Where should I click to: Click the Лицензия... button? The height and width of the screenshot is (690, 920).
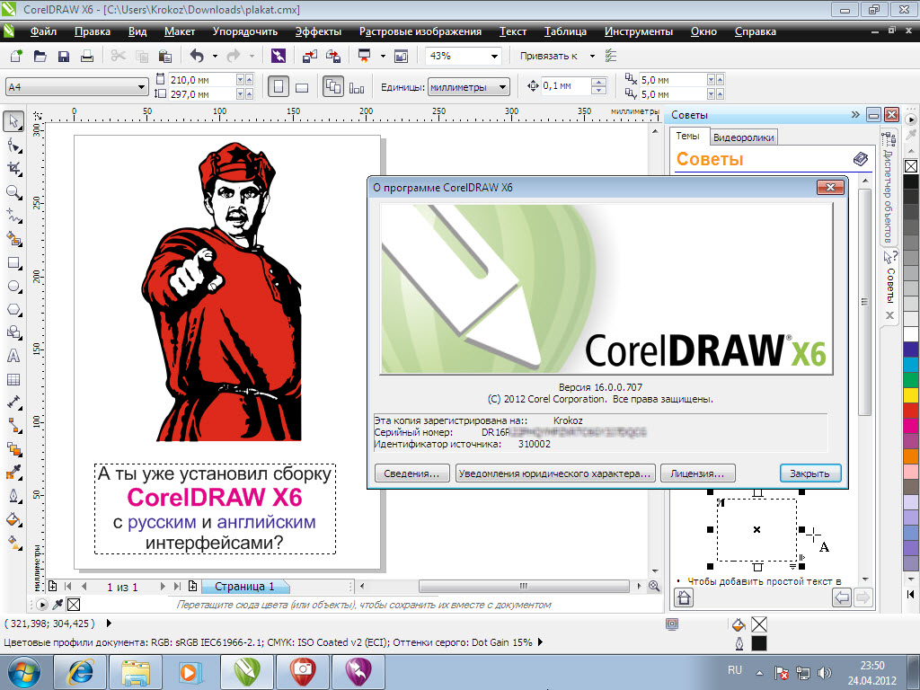[697, 473]
